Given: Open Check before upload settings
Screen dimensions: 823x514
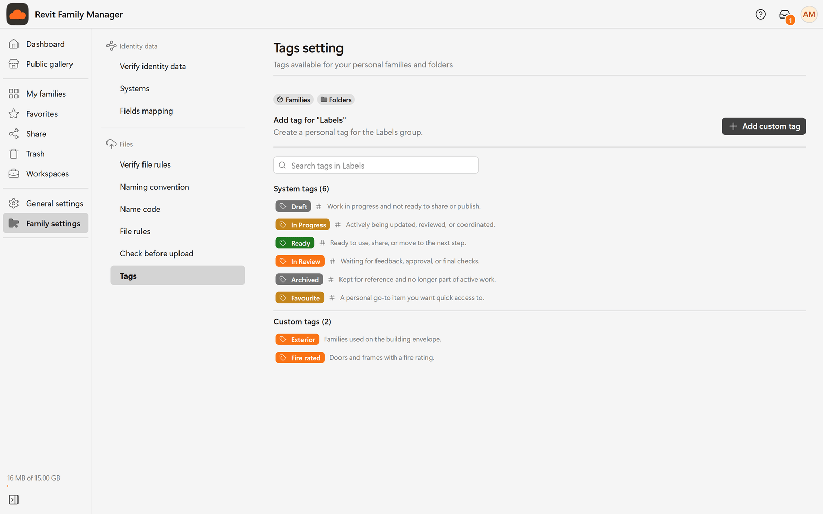Looking at the screenshot, I should click(x=177, y=253).
